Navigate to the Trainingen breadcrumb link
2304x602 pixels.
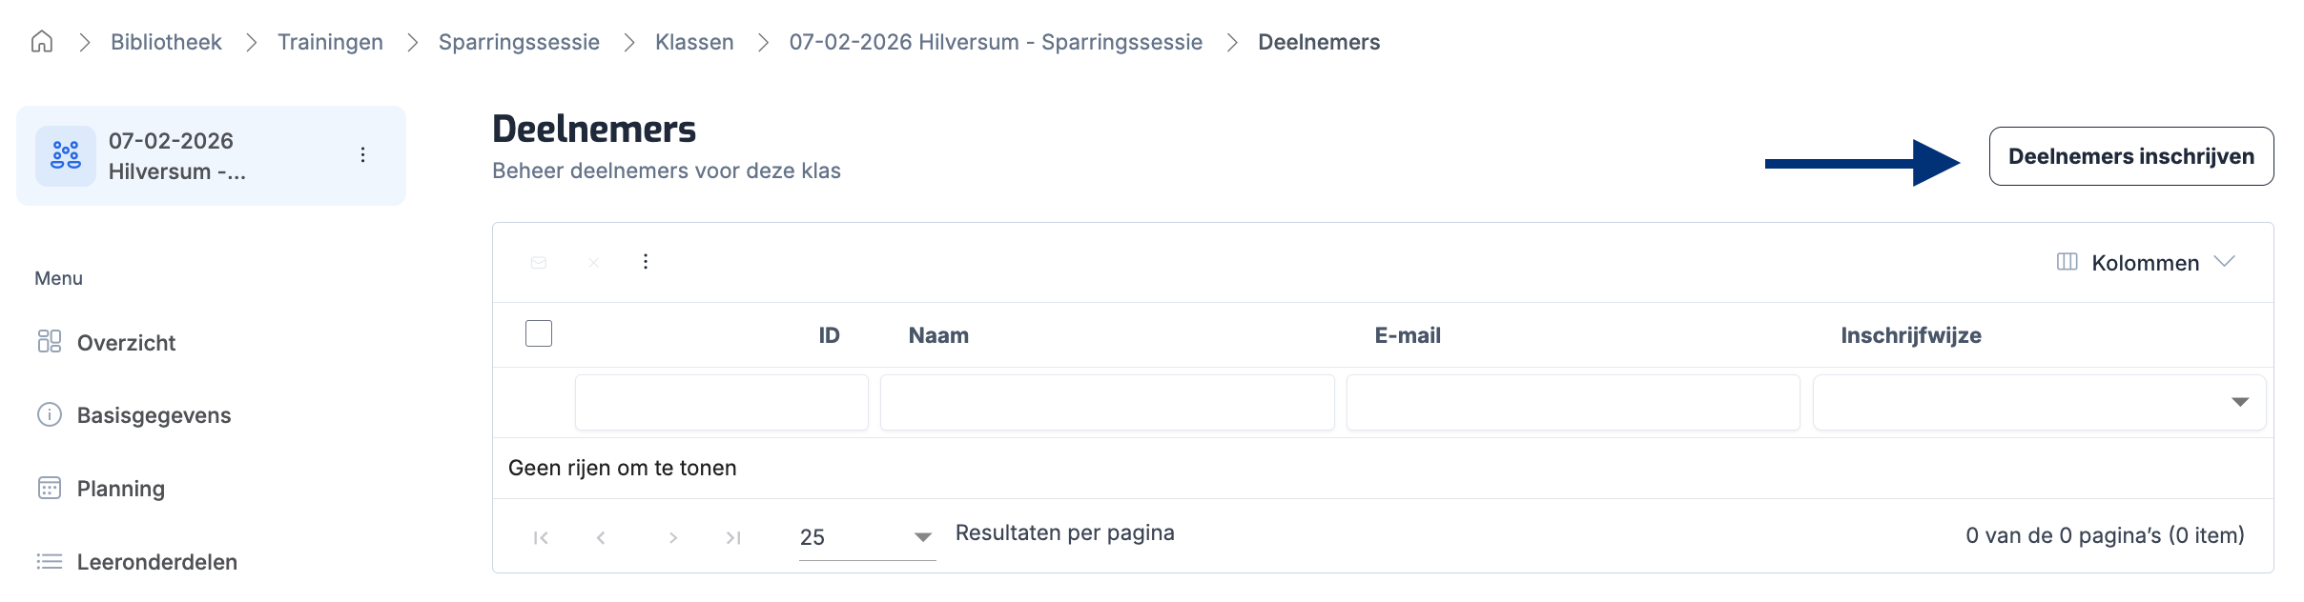[x=330, y=42]
